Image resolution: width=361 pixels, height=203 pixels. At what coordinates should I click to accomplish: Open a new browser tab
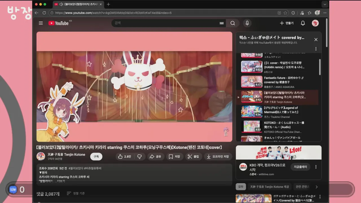[x=108, y=4]
